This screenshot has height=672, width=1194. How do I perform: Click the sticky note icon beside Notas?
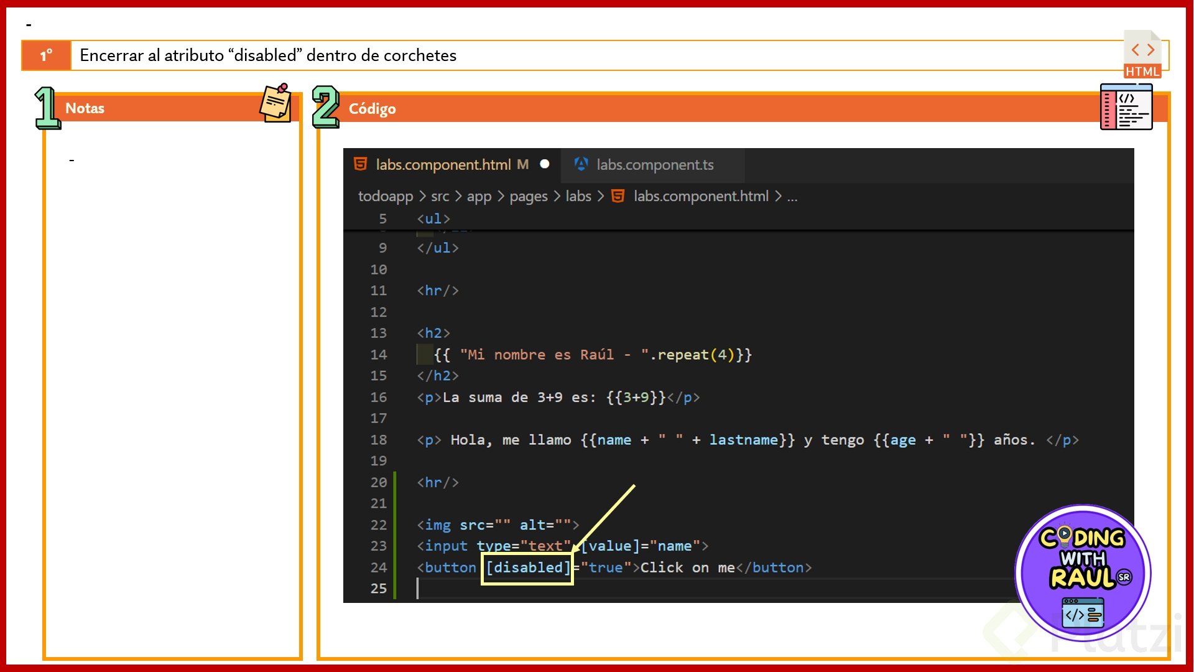[x=275, y=103]
